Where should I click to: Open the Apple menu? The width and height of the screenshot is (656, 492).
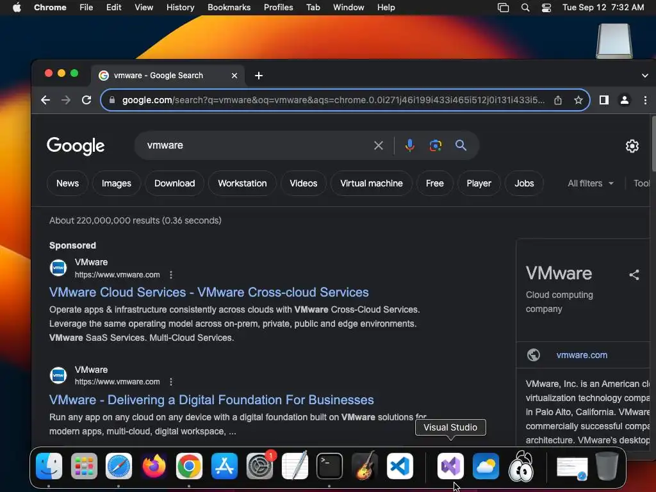16,8
